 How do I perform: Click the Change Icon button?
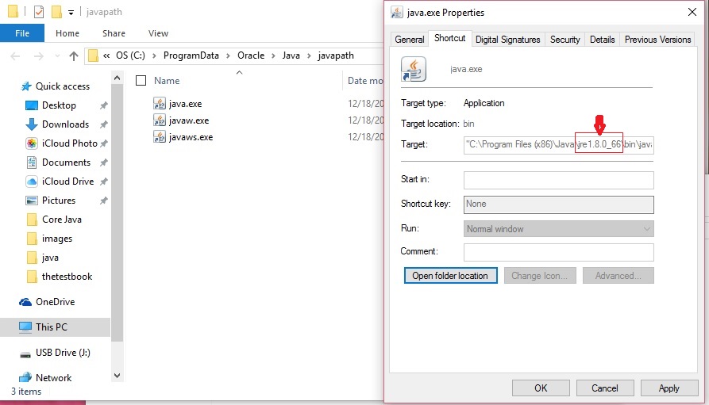(540, 276)
